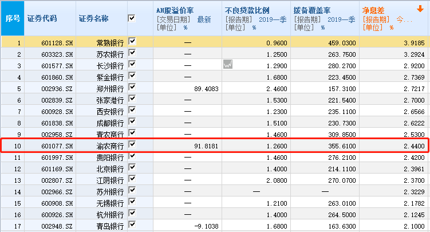This screenshot has height=232, width=430.
Task: Sort by the 序号 column header
Action: (x=13, y=18)
